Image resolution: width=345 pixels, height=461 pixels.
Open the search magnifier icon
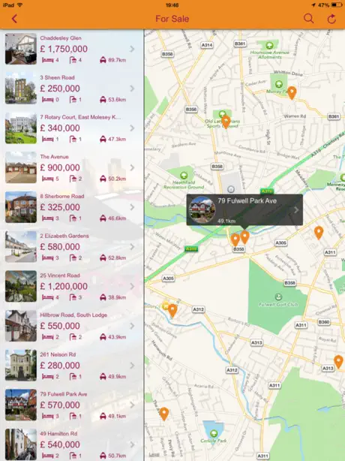pyautogui.click(x=308, y=19)
